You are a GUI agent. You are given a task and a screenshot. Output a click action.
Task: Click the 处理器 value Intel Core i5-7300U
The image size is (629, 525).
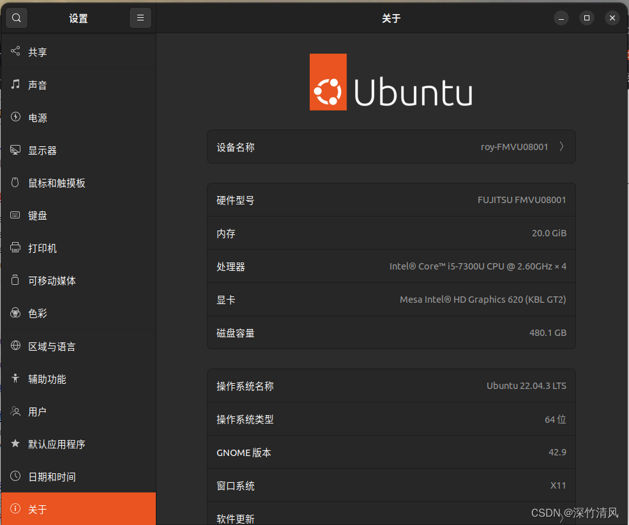click(x=478, y=266)
